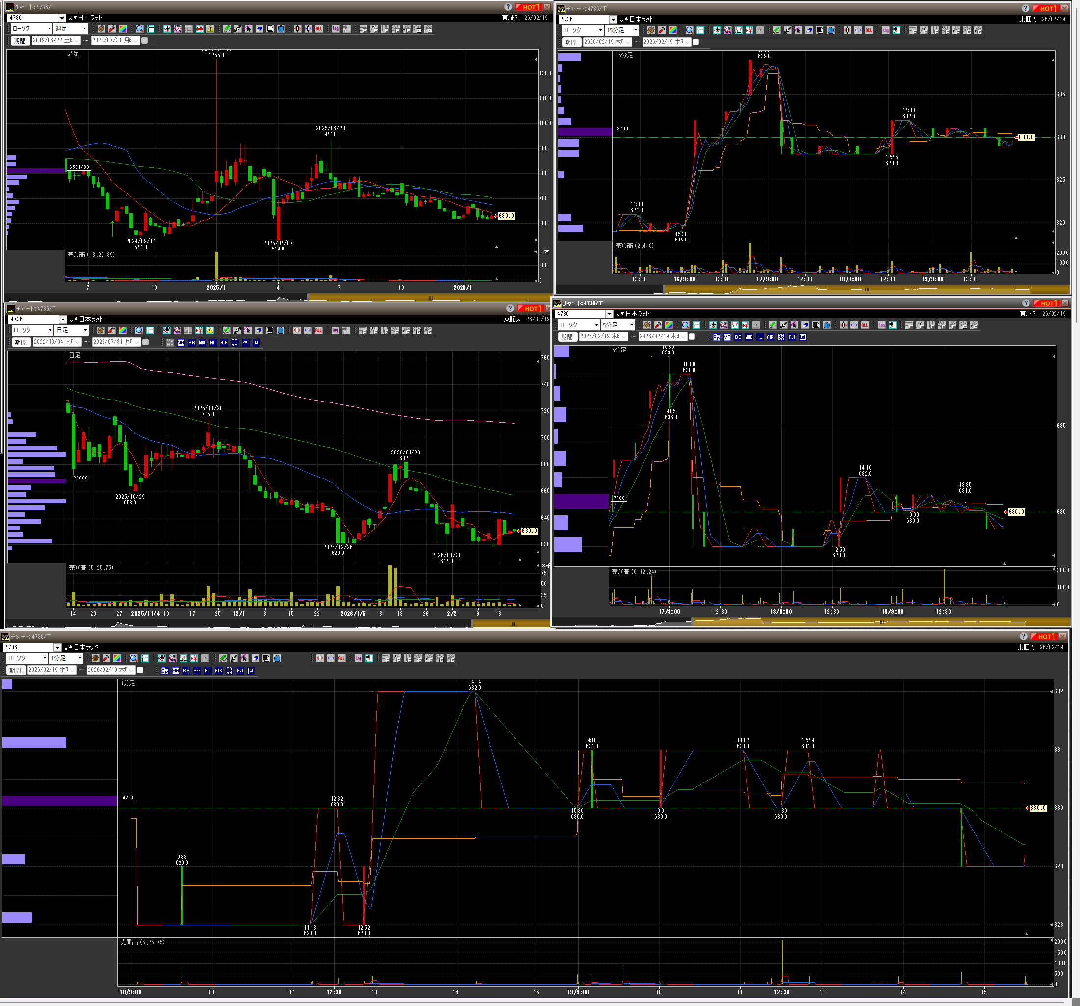
Task: Enable the BB indicator in the daily chart
Action: [191, 343]
